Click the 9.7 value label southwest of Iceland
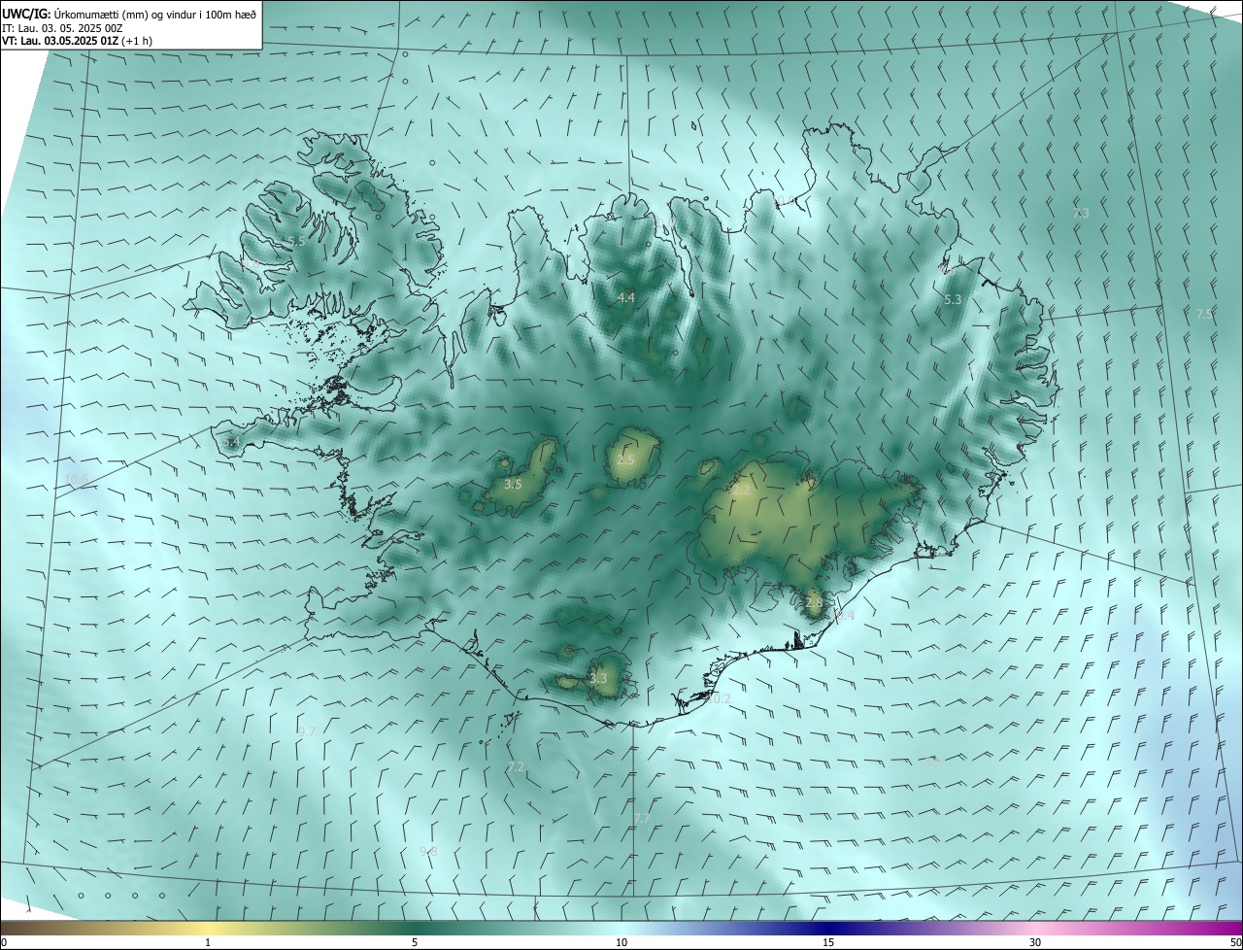The height and width of the screenshot is (950, 1243). tap(306, 731)
